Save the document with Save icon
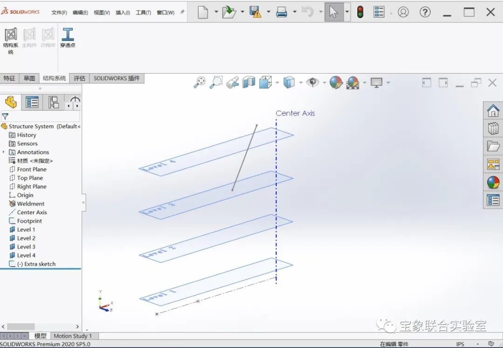Screen dimensions: 503x348 click(x=255, y=12)
